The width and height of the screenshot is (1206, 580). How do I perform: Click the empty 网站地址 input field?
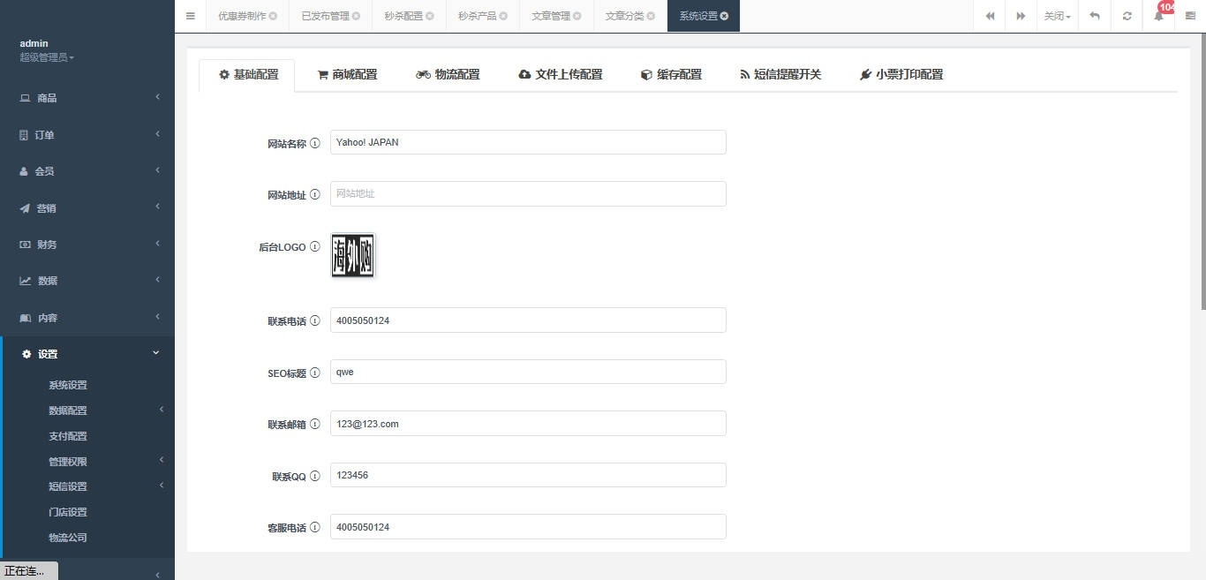click(x=528, y=193)
